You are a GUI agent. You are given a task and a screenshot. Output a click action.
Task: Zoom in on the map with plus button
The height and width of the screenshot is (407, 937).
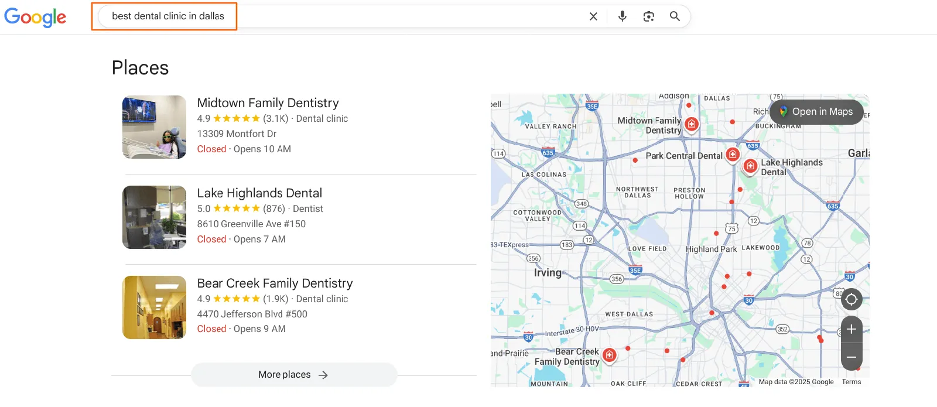coord(851,329)
